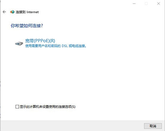Close the Connect to Internet wizard
This screenshot has height=131, width=165.
pyautogui.click(x=158, y=4)
